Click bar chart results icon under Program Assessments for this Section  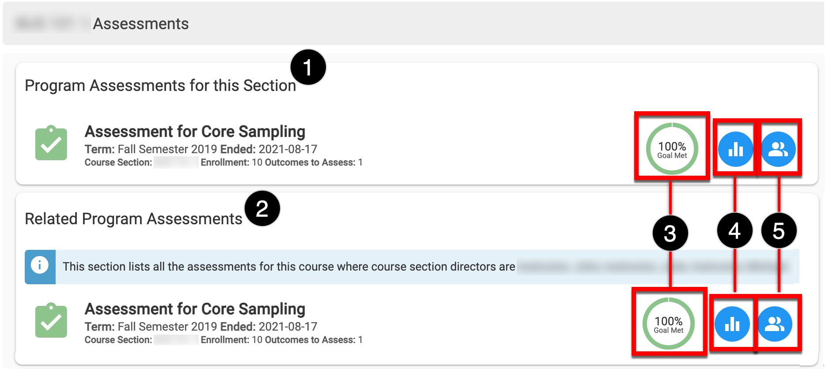pyautogui.click(x=735, y=149)
